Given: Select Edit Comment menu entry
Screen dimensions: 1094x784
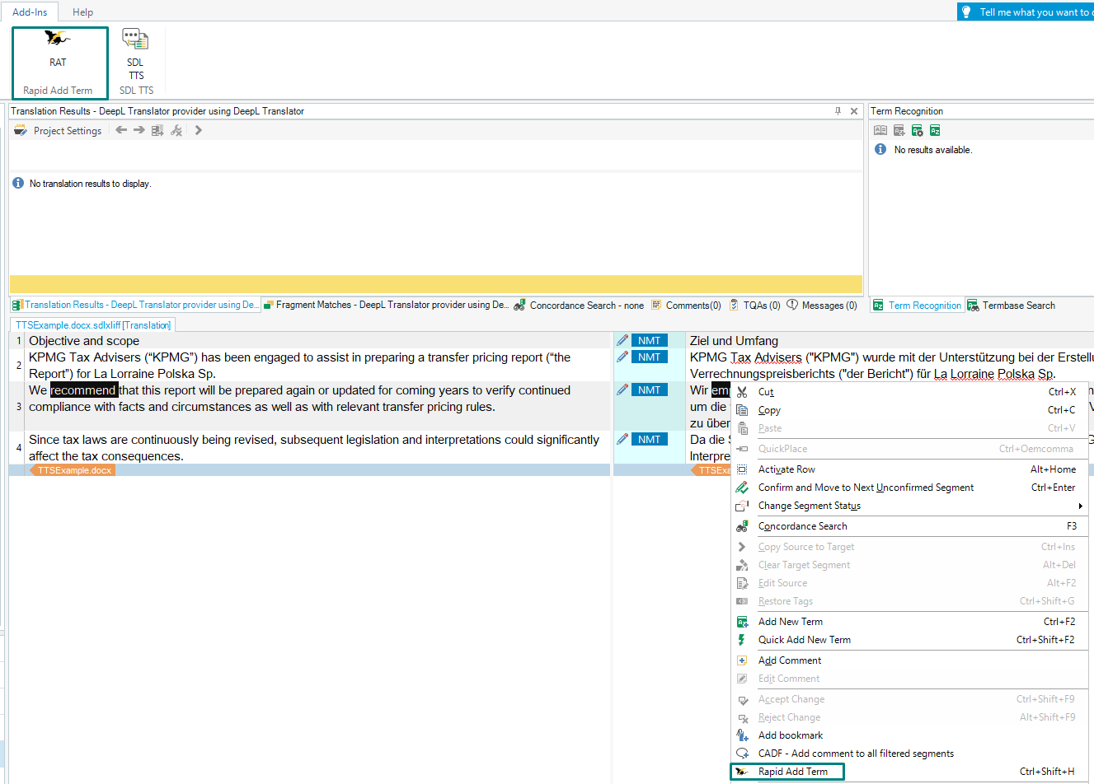Looking at the screenshot, I should coord(910,679).
